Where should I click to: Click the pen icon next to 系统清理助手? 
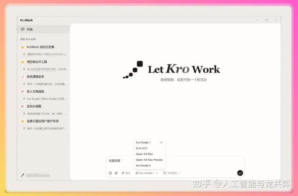tap(23, 76)
